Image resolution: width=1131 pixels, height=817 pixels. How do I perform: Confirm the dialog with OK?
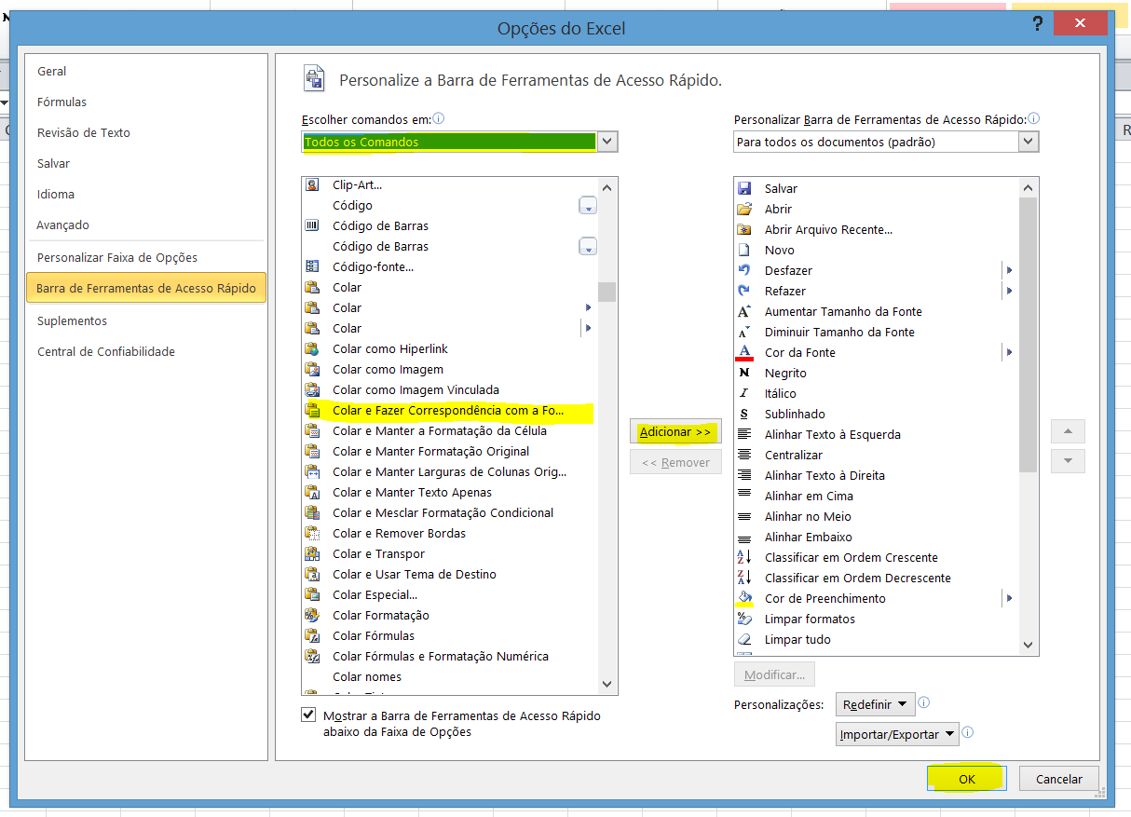967,779
